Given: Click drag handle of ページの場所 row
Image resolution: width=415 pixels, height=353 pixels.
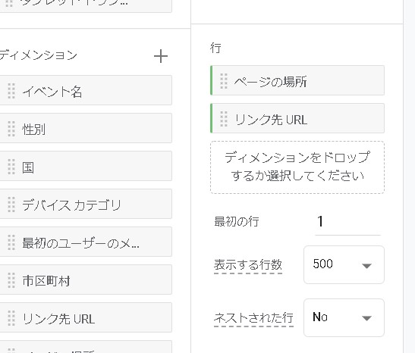Looking at the screenshot, I should (x=224, y=81).
